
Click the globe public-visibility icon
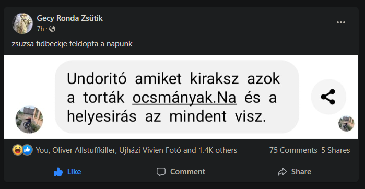(x=52, y=29)
